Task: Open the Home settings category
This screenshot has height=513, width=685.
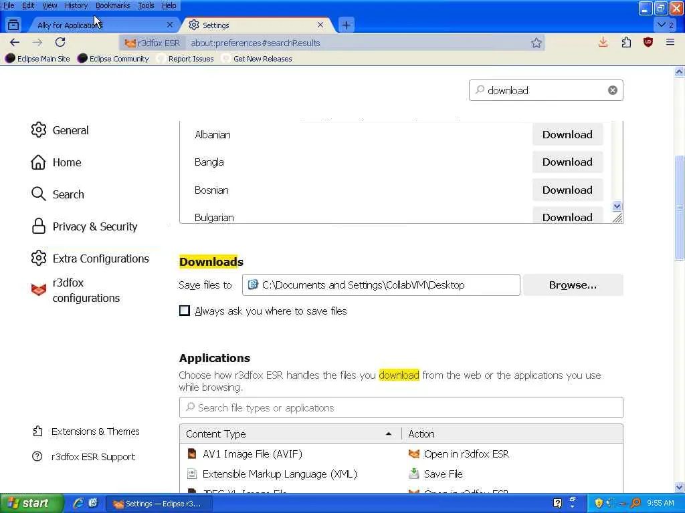Action: (56, 162)
